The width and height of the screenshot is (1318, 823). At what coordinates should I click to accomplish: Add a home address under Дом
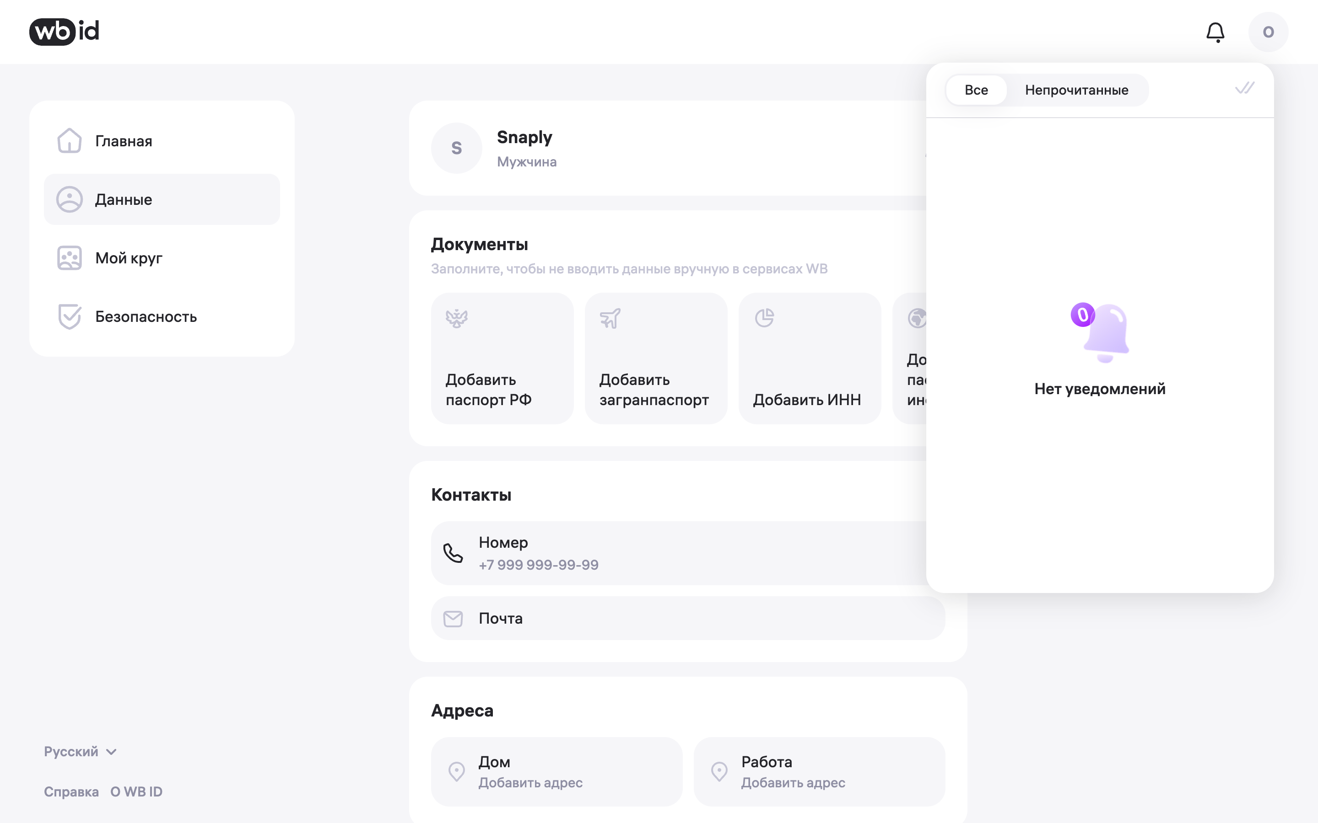[556, 771]
